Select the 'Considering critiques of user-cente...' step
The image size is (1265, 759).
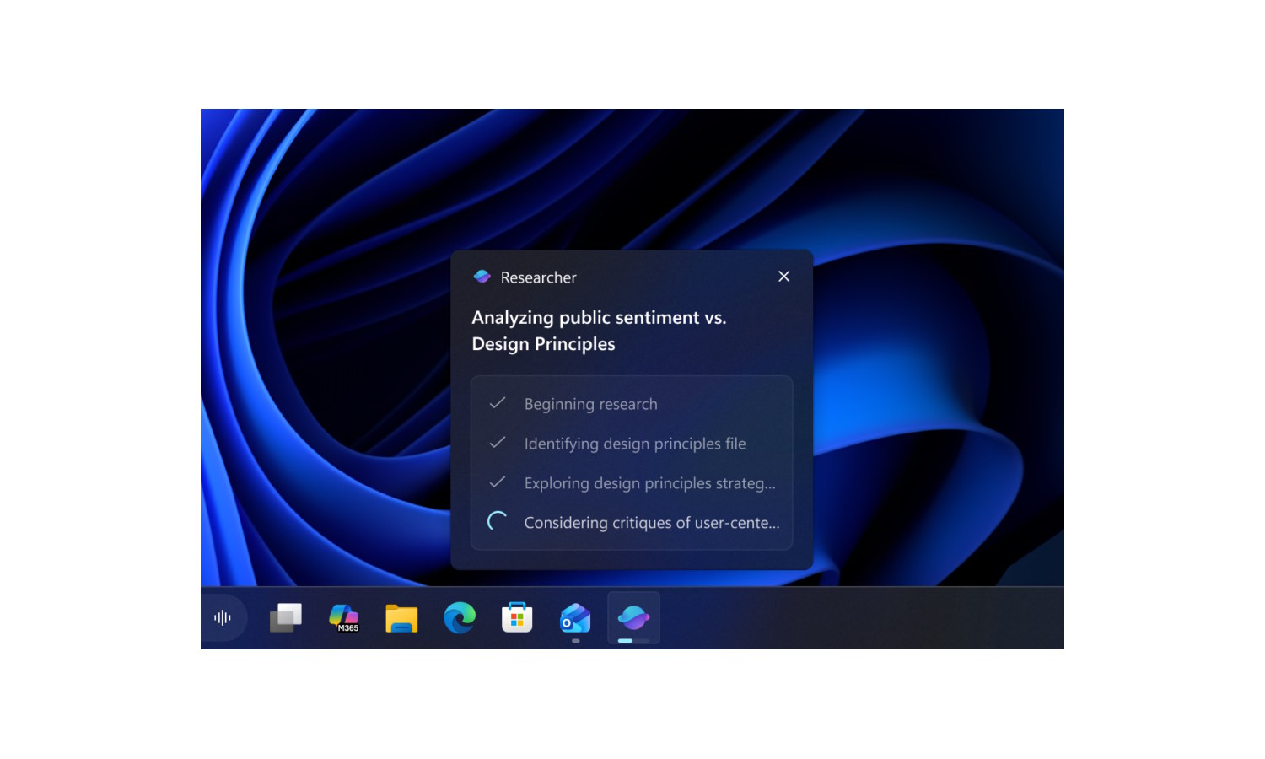pos(651,522)
